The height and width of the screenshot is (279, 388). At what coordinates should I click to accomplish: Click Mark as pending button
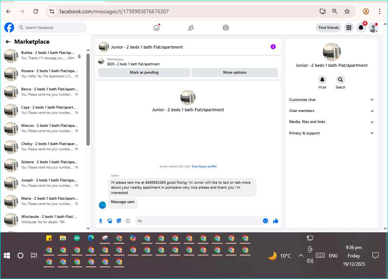(x=144, y=73)
